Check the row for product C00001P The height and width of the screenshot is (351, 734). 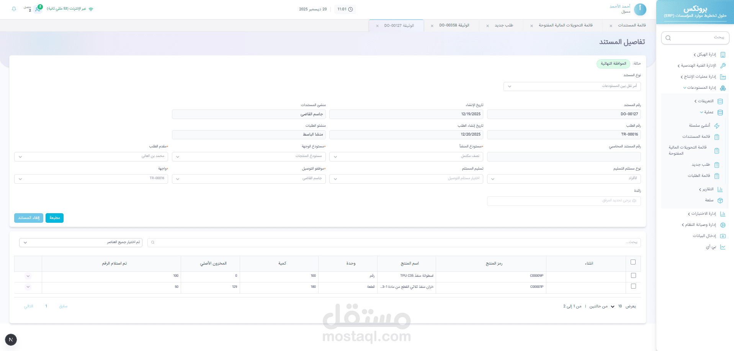[633, 287]
